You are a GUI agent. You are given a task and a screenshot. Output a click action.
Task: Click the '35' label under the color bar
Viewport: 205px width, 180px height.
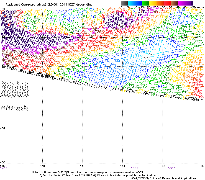[x=170, y=7]
